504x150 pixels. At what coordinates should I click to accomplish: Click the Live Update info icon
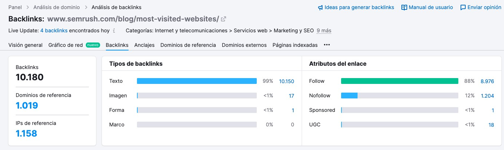coord(114,31)
